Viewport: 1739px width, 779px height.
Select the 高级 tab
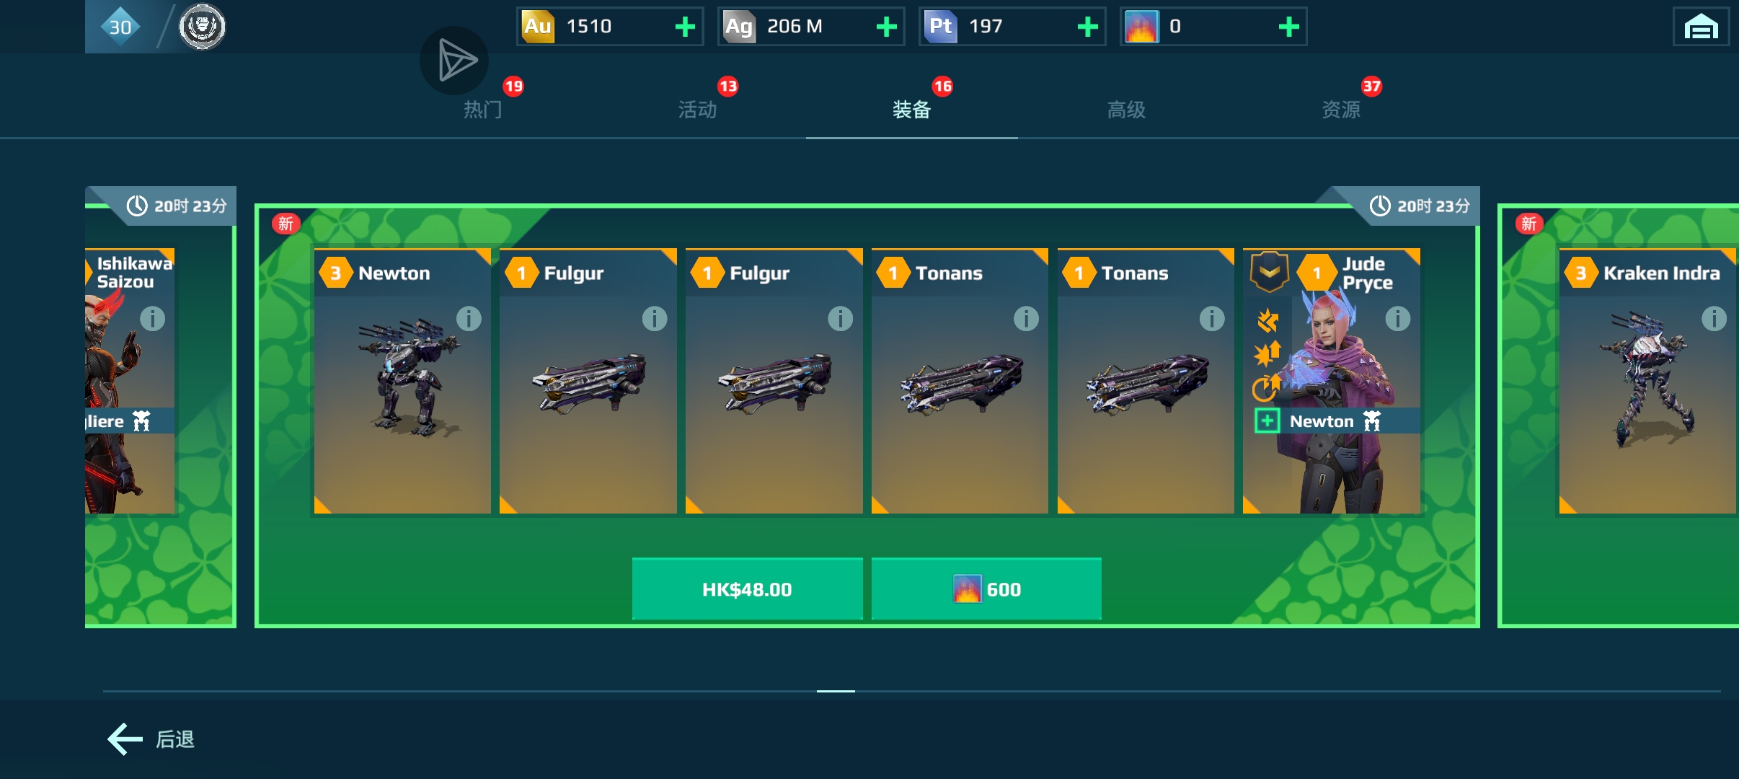coord(1126,110)
